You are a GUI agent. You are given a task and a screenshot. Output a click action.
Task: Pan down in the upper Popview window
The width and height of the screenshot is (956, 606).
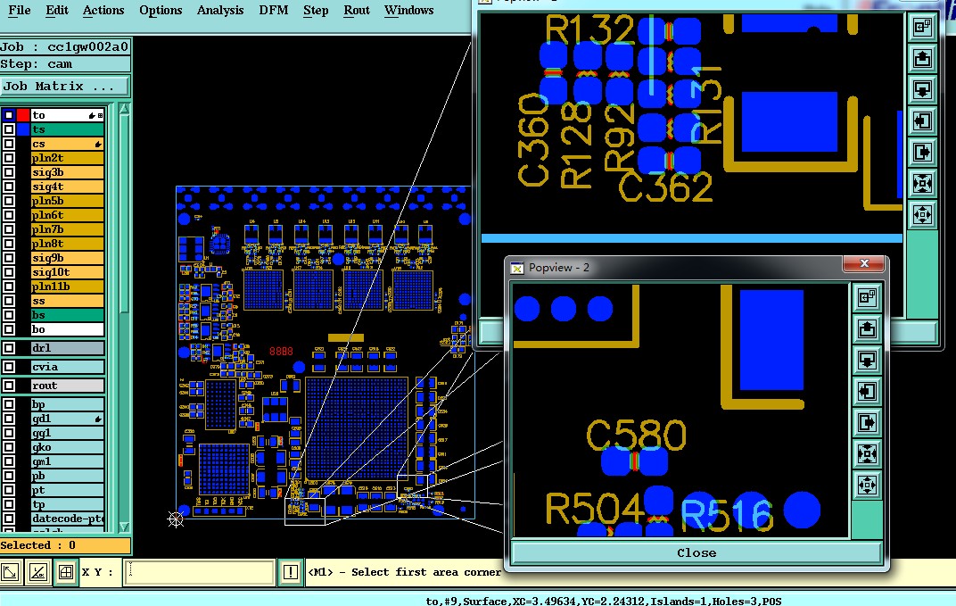coord(922,90)
